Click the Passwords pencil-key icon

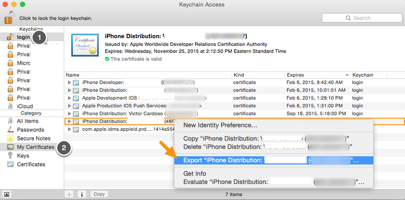(x=10, y=130)
